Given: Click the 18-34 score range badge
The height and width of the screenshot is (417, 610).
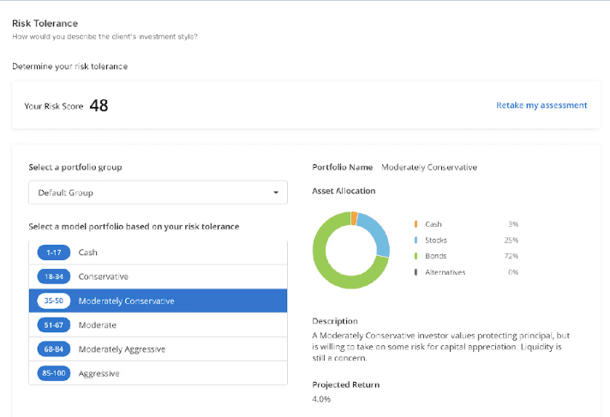Looking at the screenshot, I should click(54, 277).
